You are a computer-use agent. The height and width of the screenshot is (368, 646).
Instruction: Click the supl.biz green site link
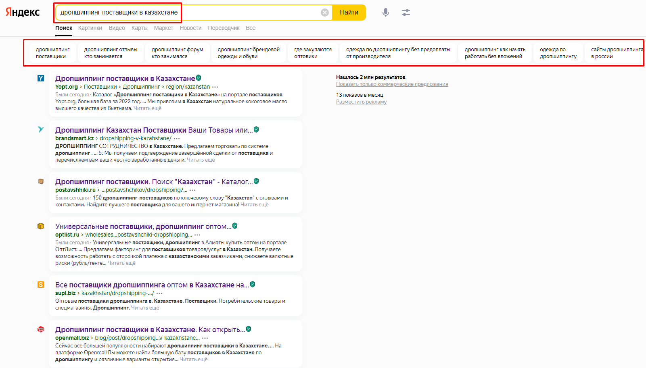pyautogui.click(x=65, y=293)
